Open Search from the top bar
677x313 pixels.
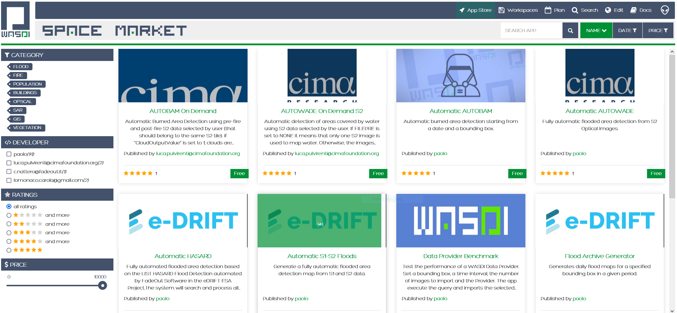585,10
